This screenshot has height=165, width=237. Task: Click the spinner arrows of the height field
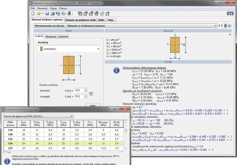click(x=86, y=96)
